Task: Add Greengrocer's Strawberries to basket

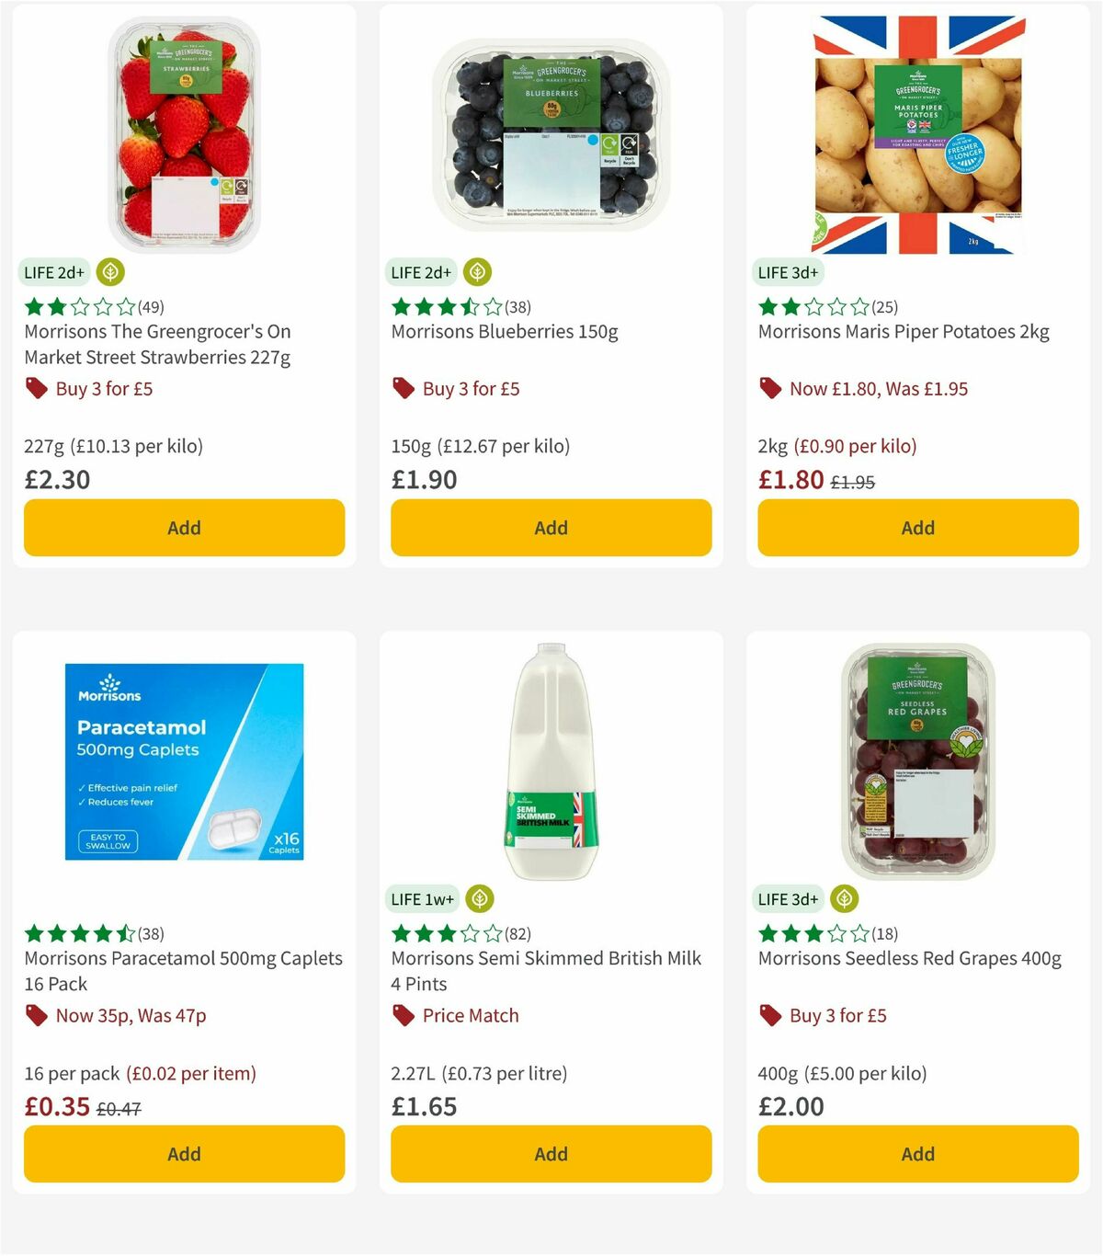Action: pyautogui.click(x=184, y=528)
